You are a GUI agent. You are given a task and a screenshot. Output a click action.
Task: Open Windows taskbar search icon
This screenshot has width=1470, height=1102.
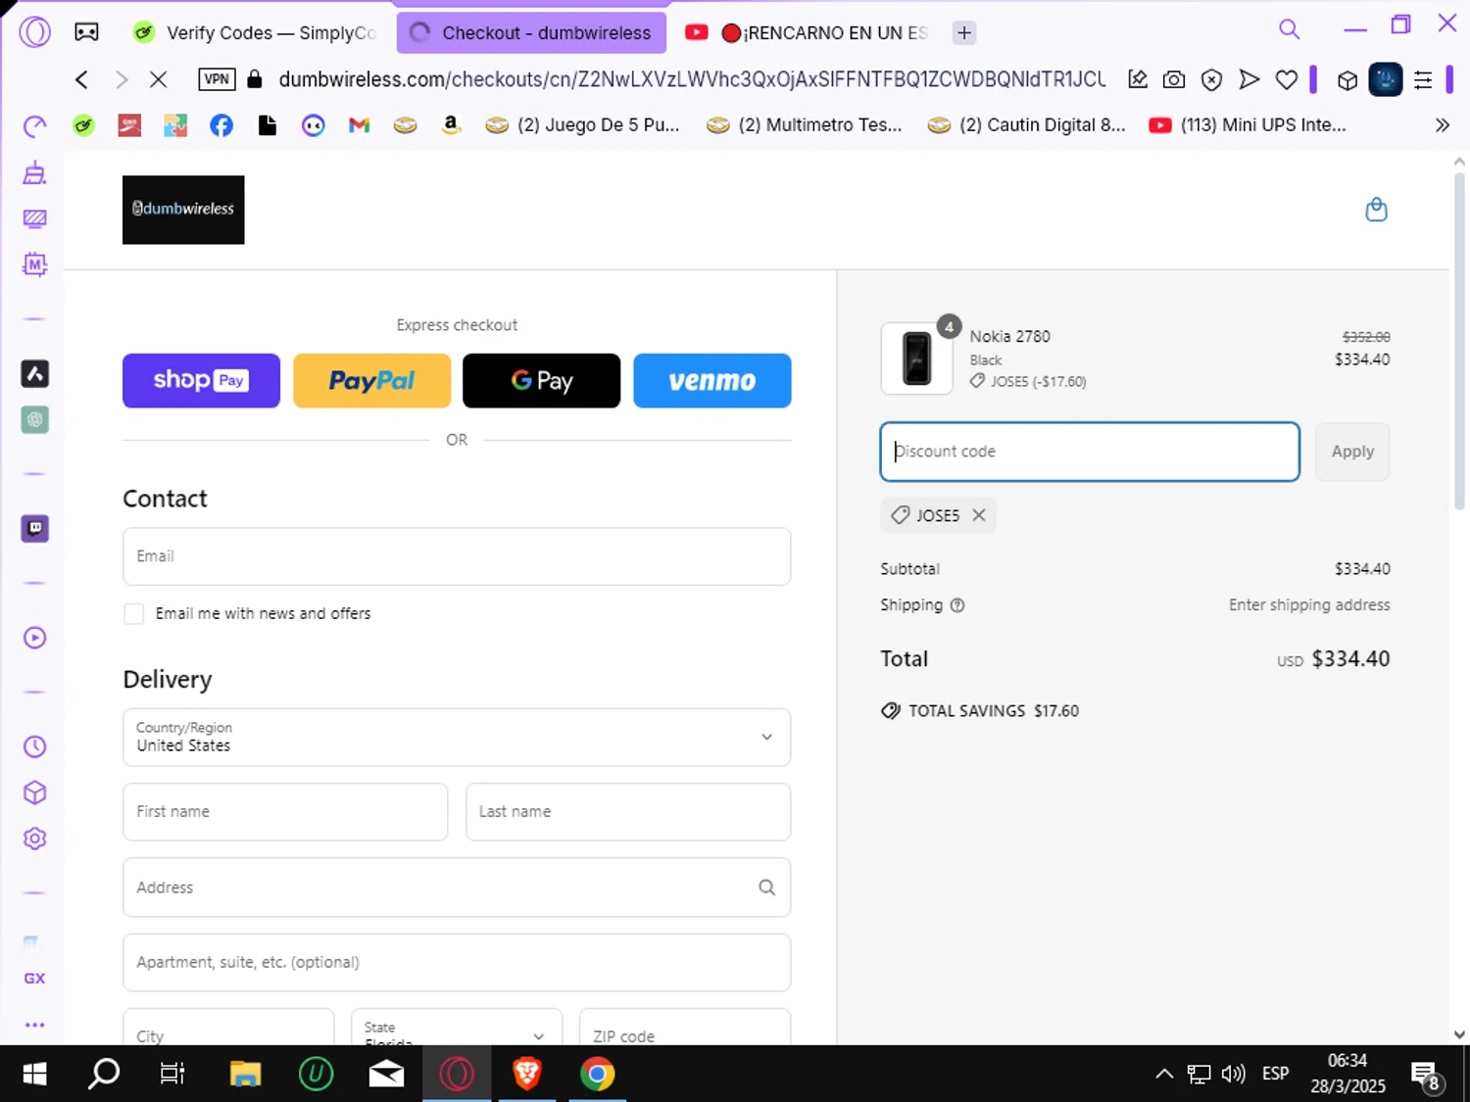pos(104,1074)
